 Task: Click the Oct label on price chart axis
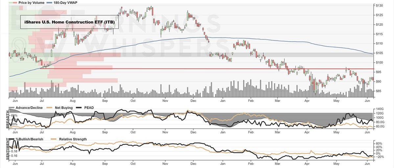pos(133,101)
